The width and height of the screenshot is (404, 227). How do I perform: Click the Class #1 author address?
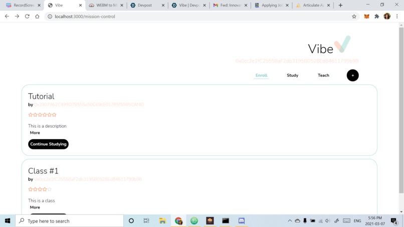tap(88, 179)
